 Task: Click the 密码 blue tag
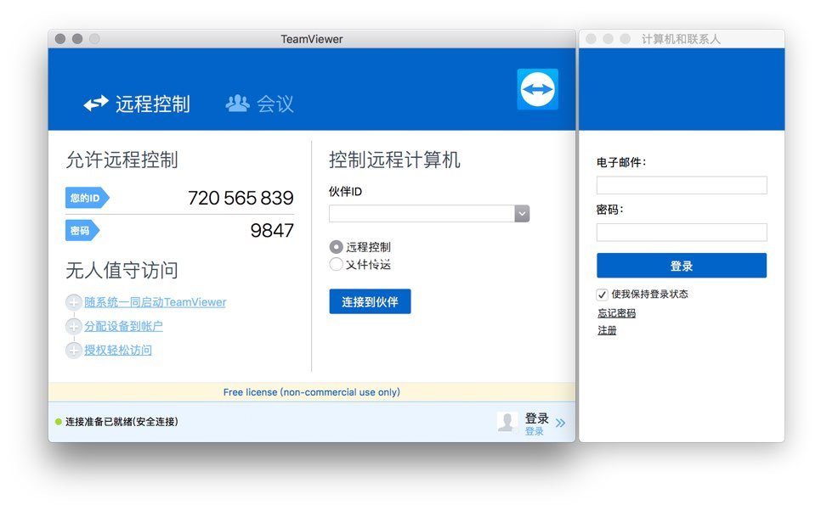click(82, 231)
